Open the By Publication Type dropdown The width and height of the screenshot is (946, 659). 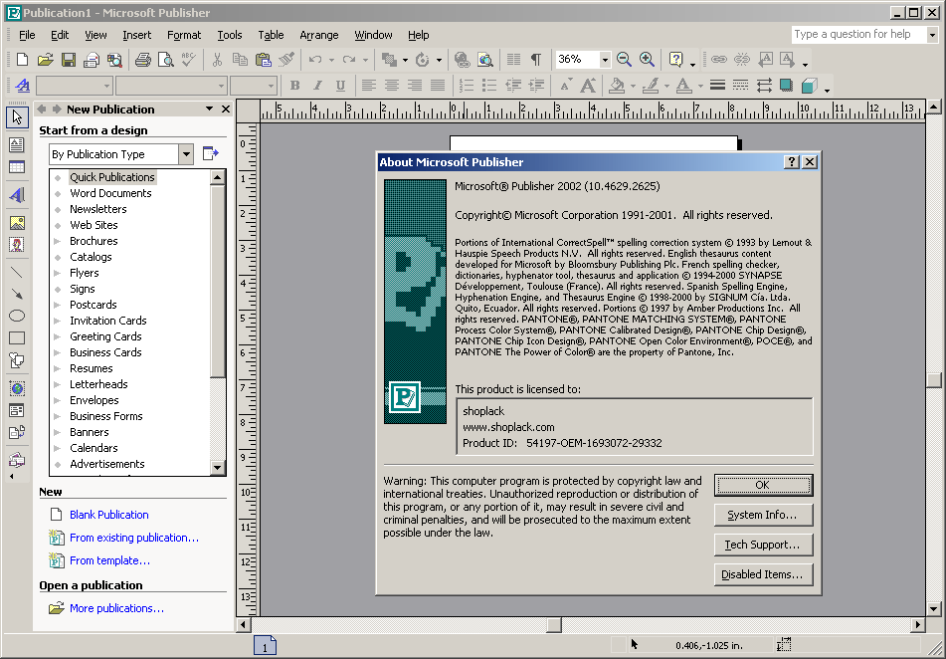(186, 154)
